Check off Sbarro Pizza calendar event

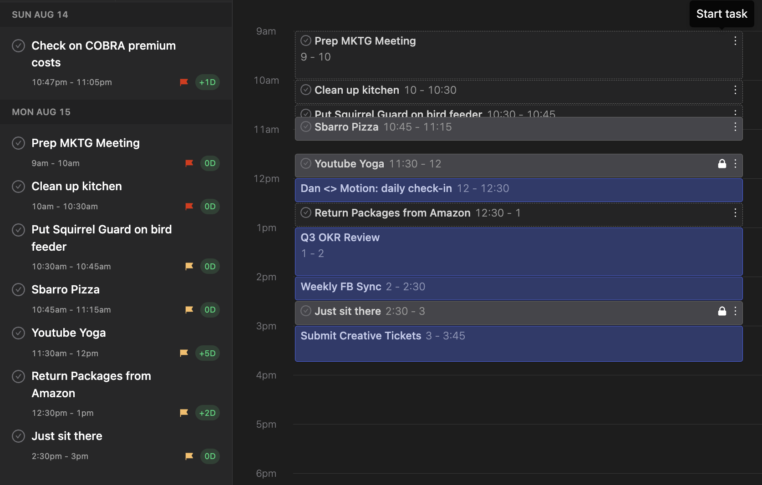(x=306, y=126)
